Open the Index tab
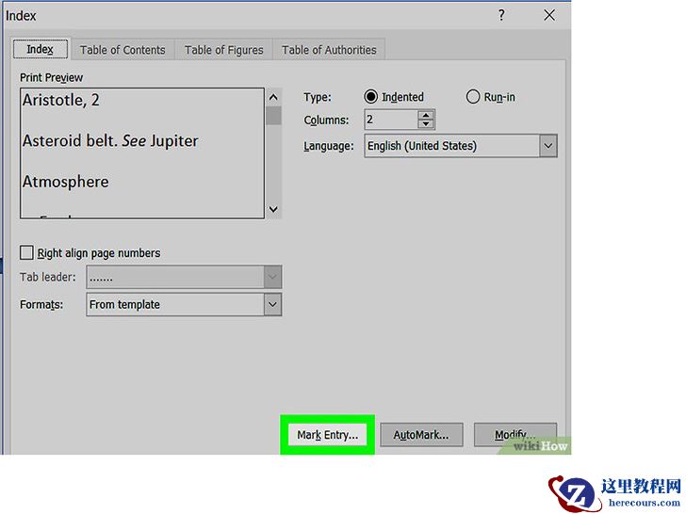The height and width of the screenshot is (514, 686). pos(41,49)
